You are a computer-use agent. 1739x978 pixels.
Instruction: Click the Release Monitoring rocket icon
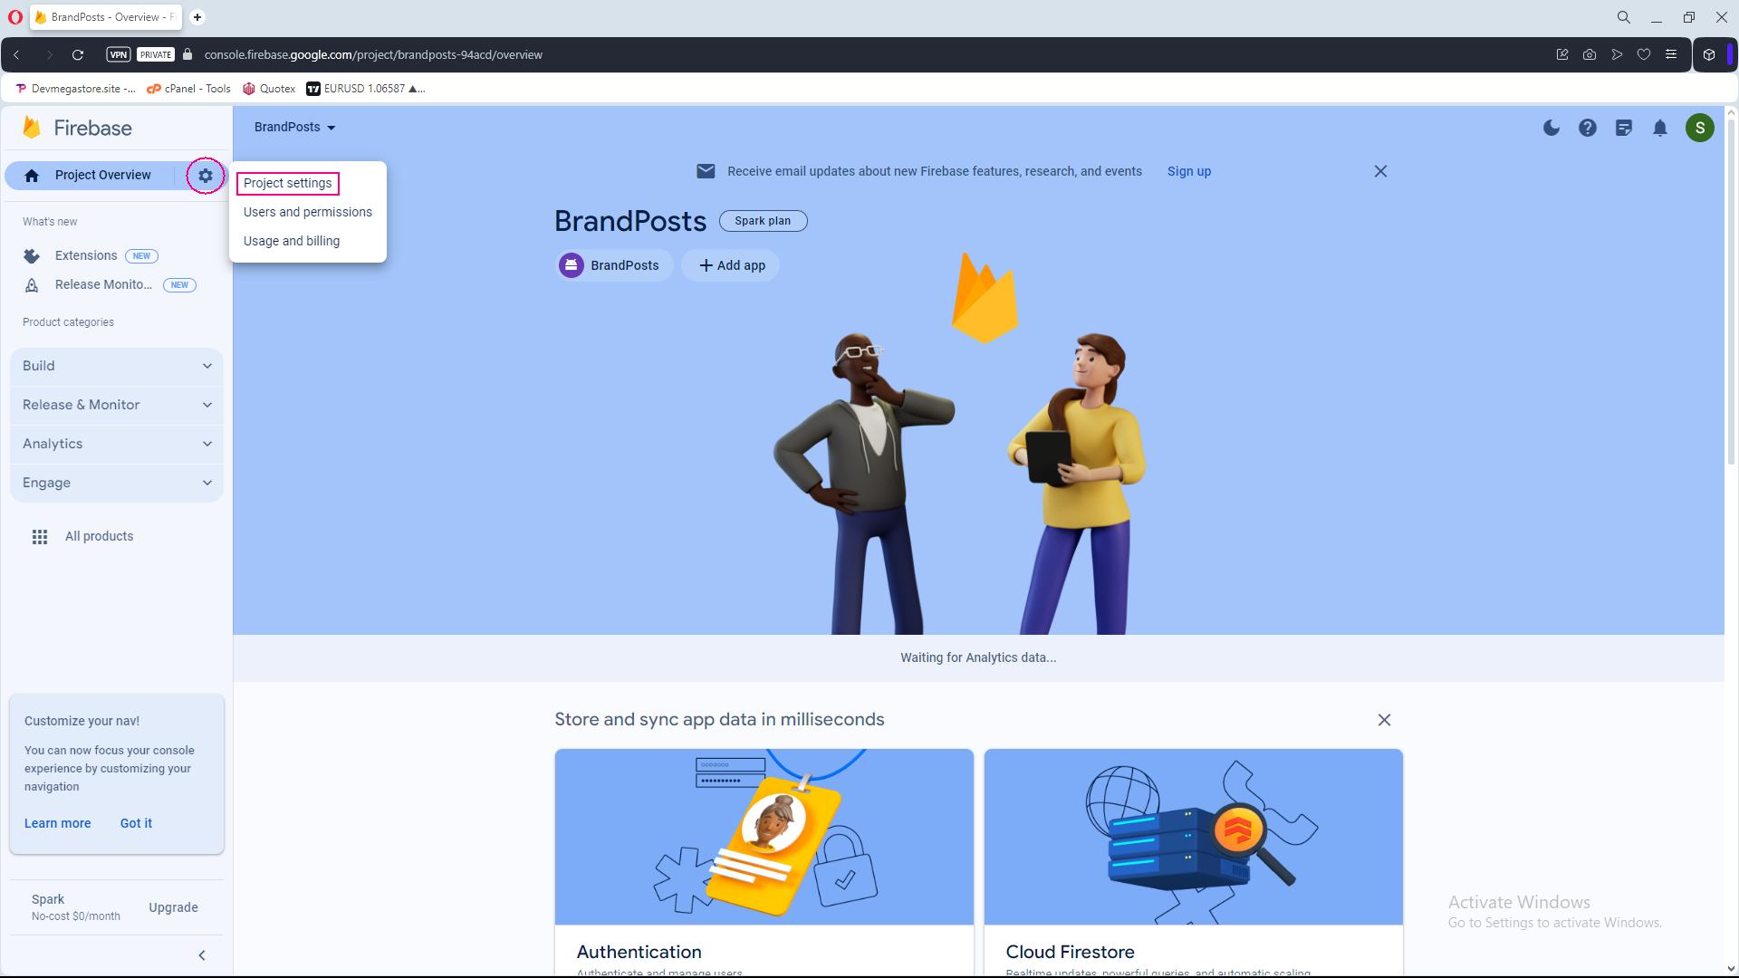point(32,285)
